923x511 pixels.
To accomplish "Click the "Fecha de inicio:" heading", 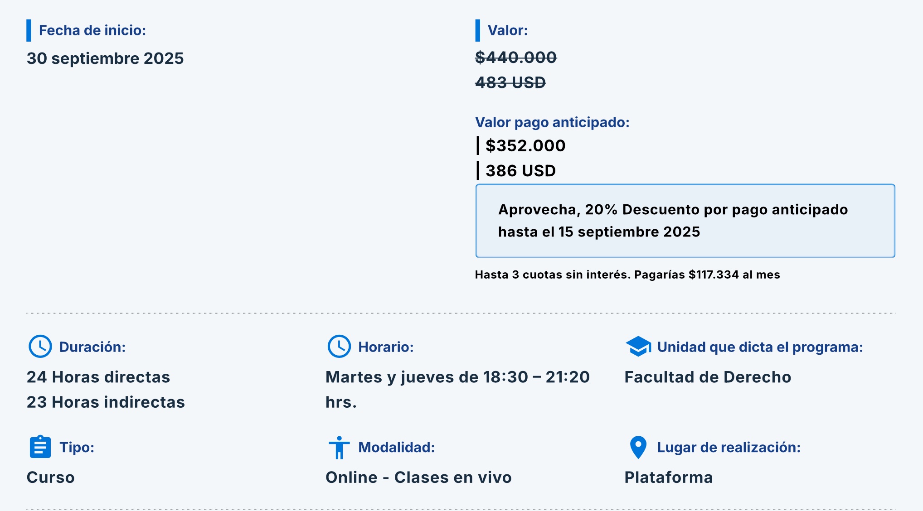I will [92, 30].
